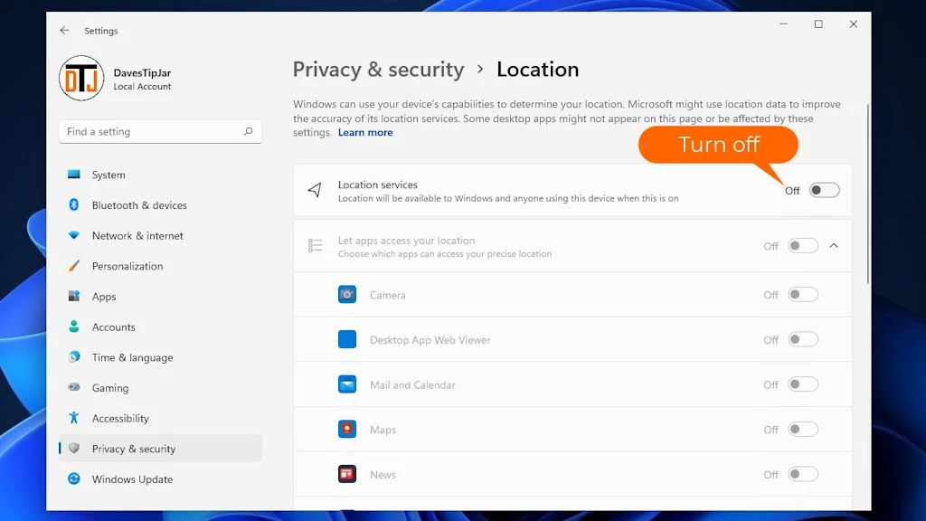The width and height of the screenshot is (926, 521).
Task: Click the Apps icon in sidebar
Action: tap(74, 296)
